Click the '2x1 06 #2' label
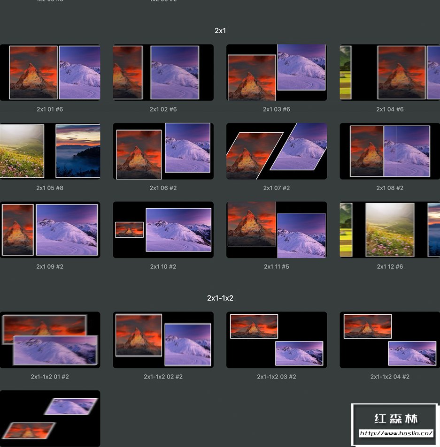Viewport: 440px width, 447px height. click(x=163, y=188)
